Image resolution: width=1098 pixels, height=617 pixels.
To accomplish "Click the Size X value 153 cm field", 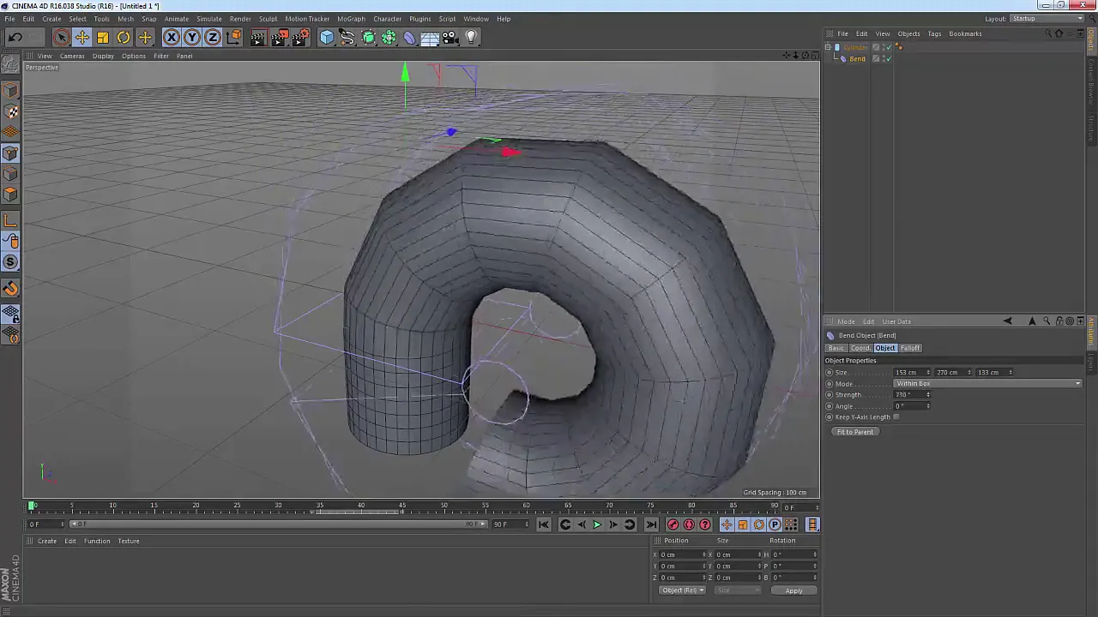I will point(911,373).
